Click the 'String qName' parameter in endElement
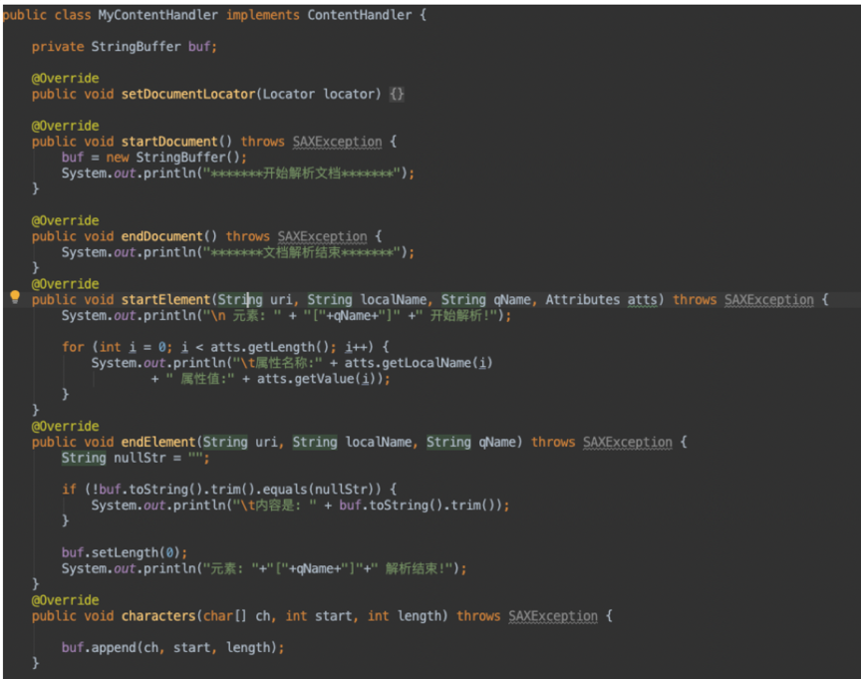Screen dimensions: 861x679 pyautogui.click(x=471, y=443)
